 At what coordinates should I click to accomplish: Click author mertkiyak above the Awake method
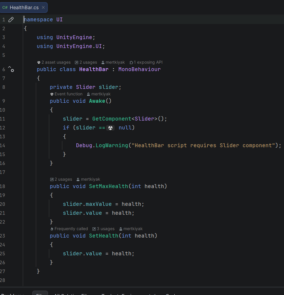(x=99, y=94)
